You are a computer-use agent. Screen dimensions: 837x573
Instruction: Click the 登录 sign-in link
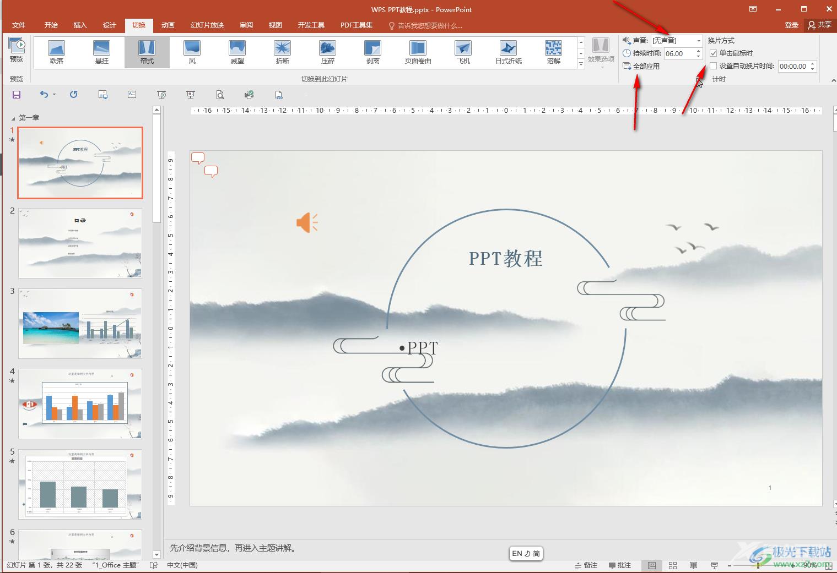coord(792,25)
